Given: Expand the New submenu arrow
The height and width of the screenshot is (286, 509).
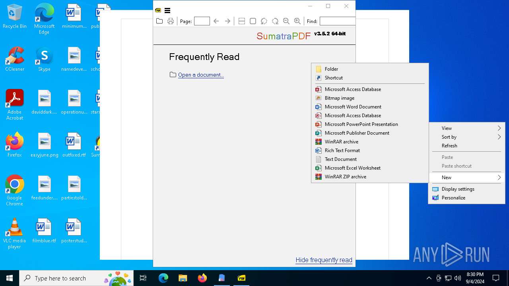Looking at the screenshot, I should [x=499, y=178].
